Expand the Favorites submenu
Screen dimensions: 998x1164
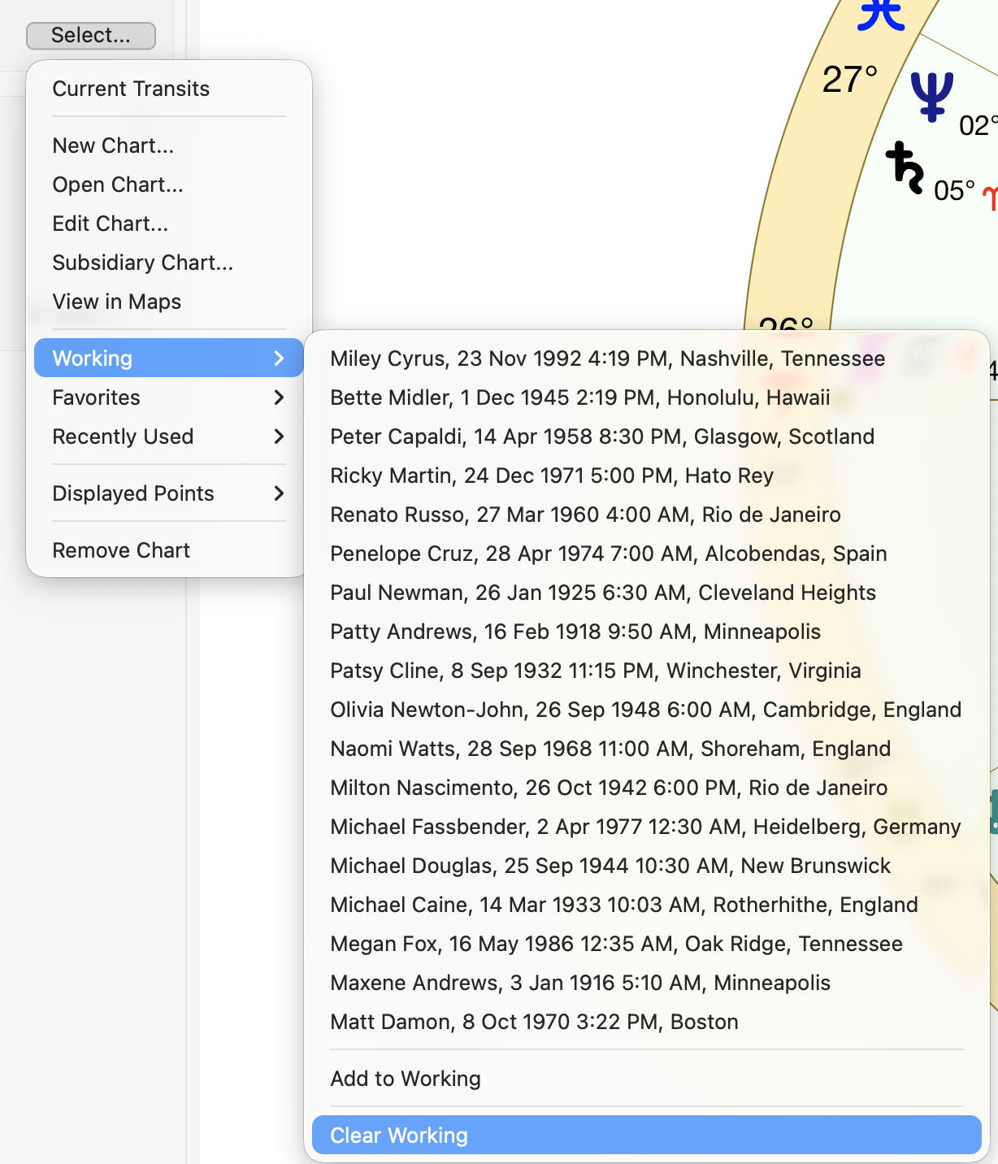click(169, 397)
